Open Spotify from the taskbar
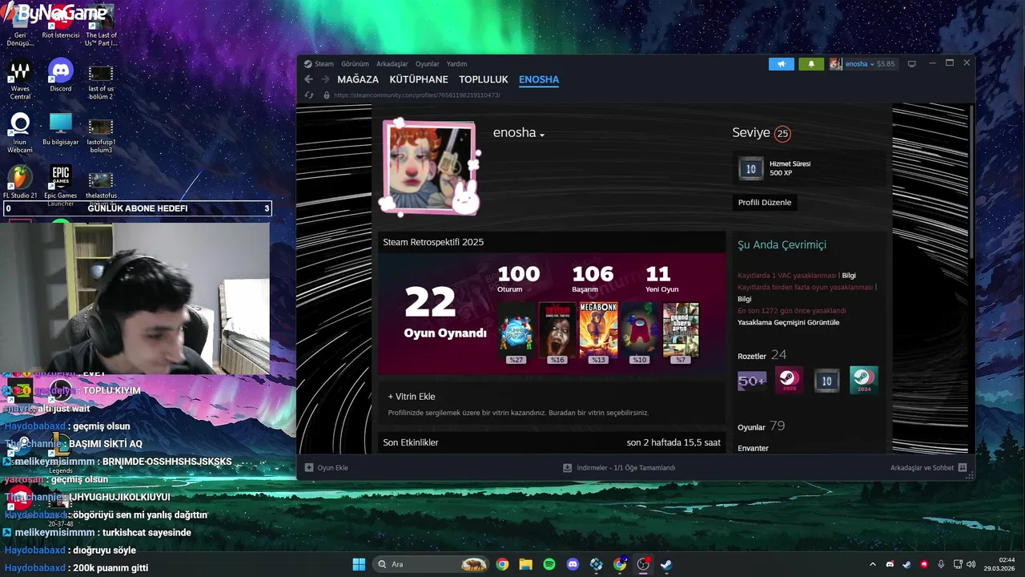This screenshot has width=1025, height=577. pos(549,564)
